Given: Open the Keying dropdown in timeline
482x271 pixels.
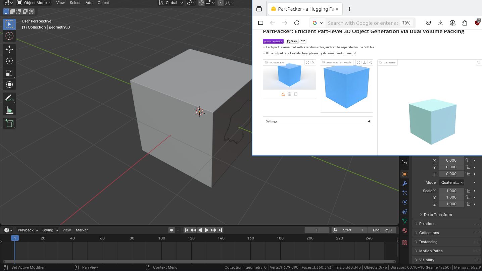Looking at the screenshot, I should coord(49,230).
